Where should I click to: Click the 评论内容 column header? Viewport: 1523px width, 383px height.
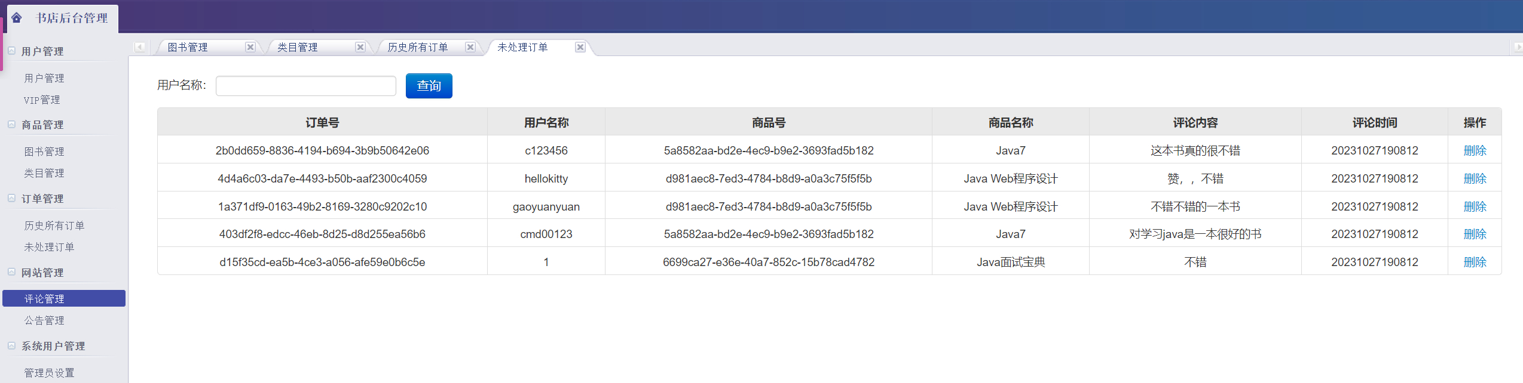[1195, 122]
